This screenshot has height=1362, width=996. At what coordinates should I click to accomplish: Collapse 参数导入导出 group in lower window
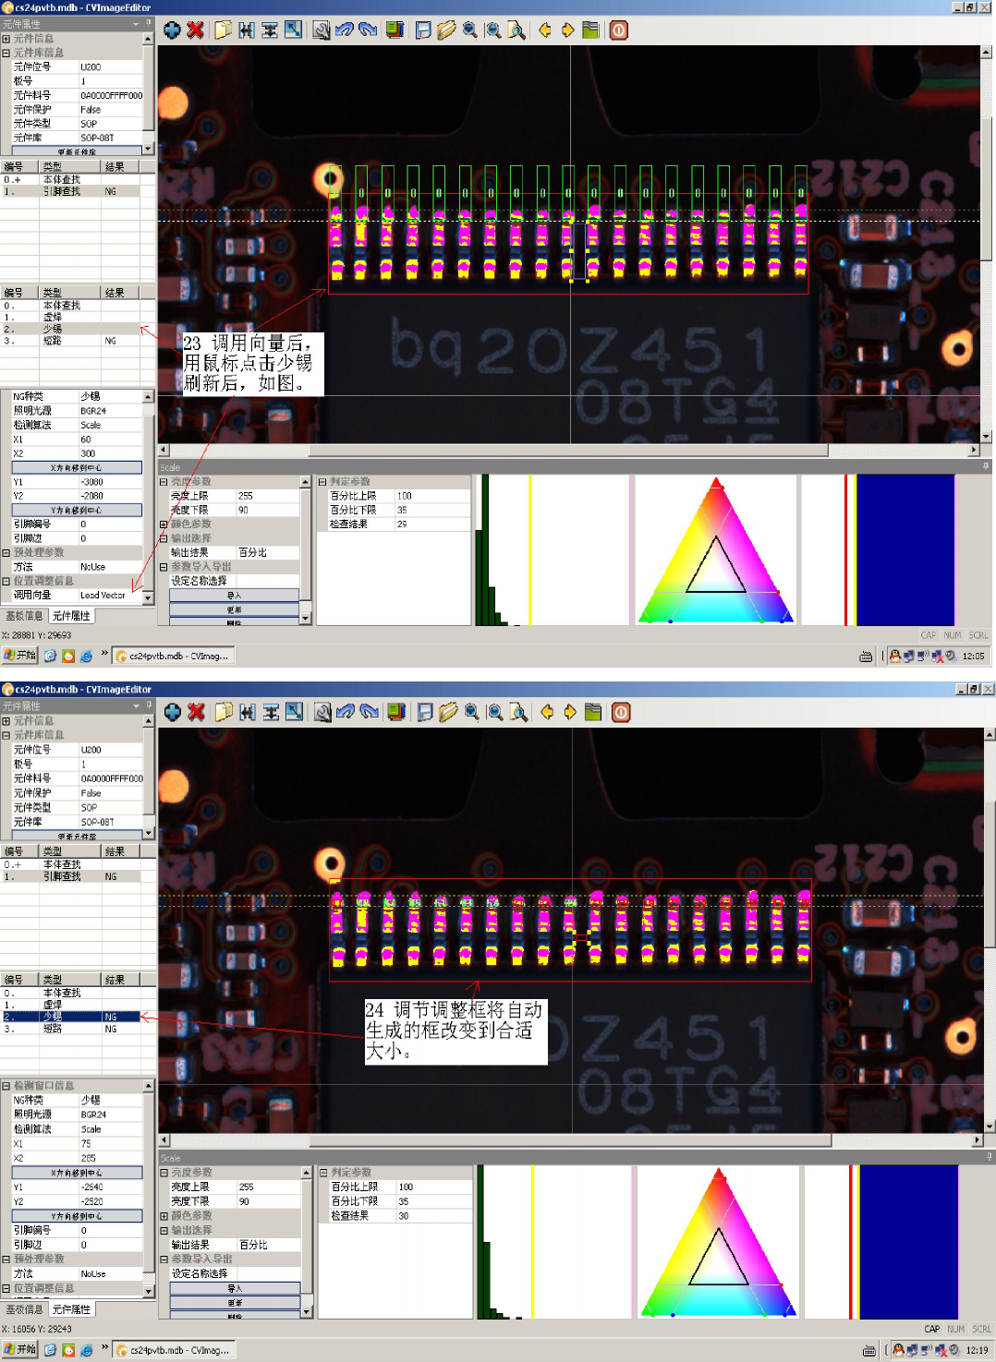(x=164, y=1259)
